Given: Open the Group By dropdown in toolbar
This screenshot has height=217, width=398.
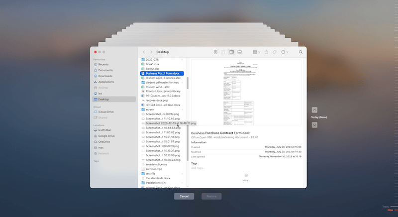Looking at the screenshot, I should click(256, 52).
